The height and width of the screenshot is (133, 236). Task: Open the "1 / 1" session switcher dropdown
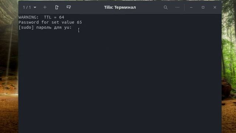pos(29,7)
